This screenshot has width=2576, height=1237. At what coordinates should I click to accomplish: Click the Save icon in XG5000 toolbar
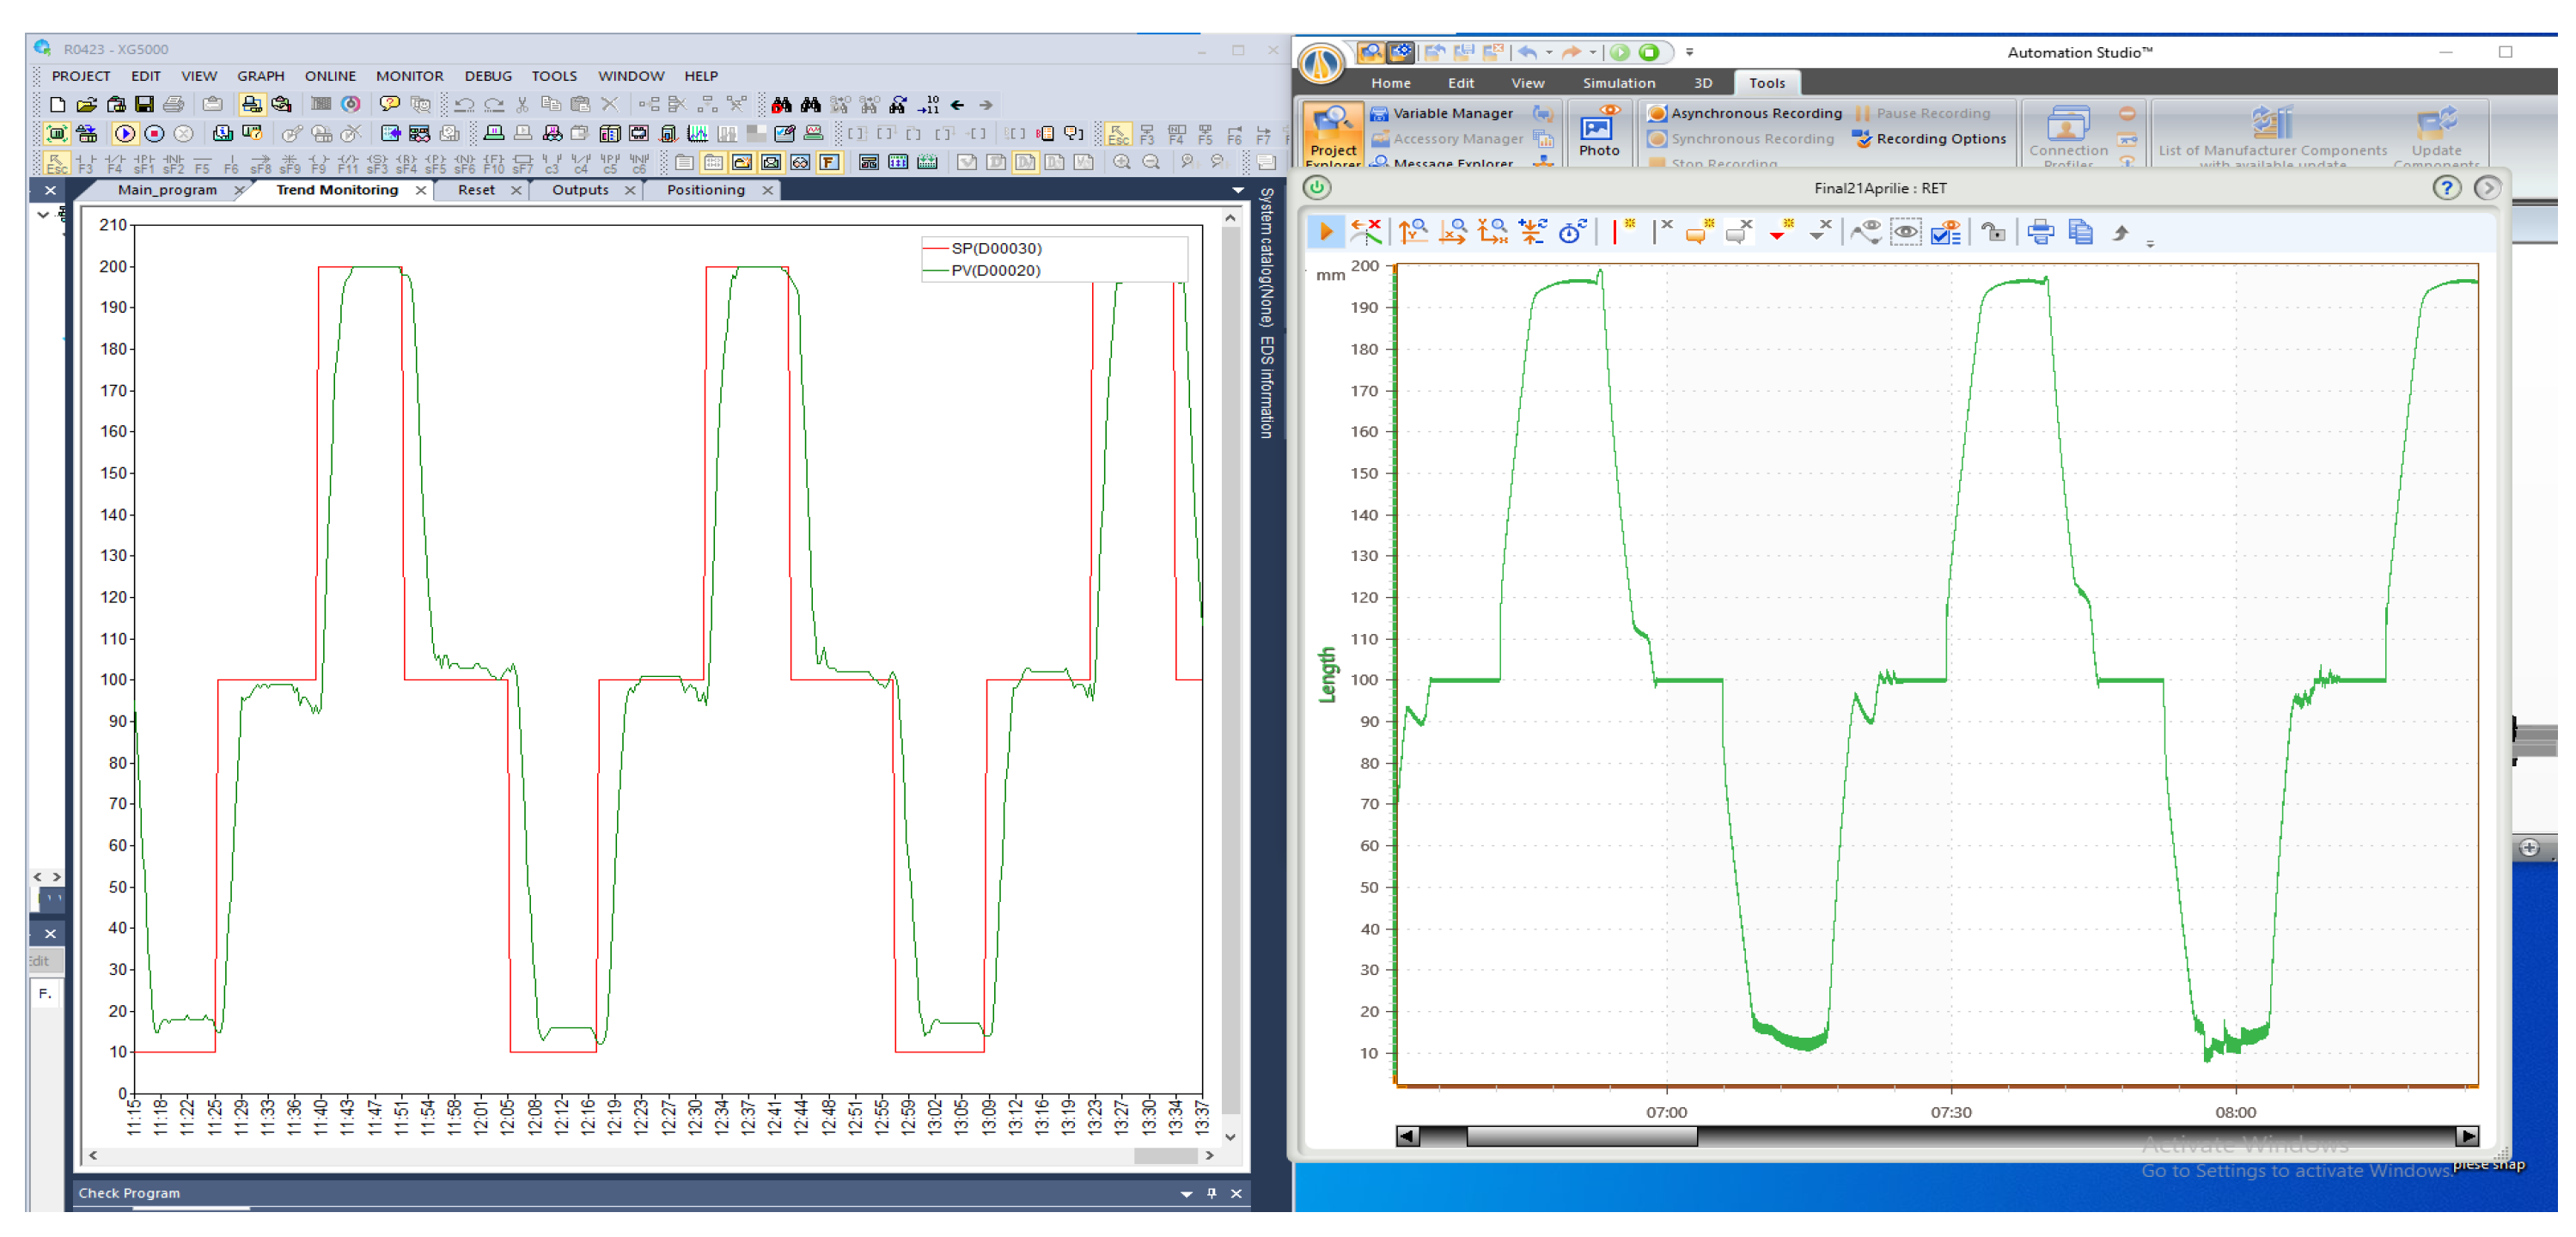(x=145, y=104)
